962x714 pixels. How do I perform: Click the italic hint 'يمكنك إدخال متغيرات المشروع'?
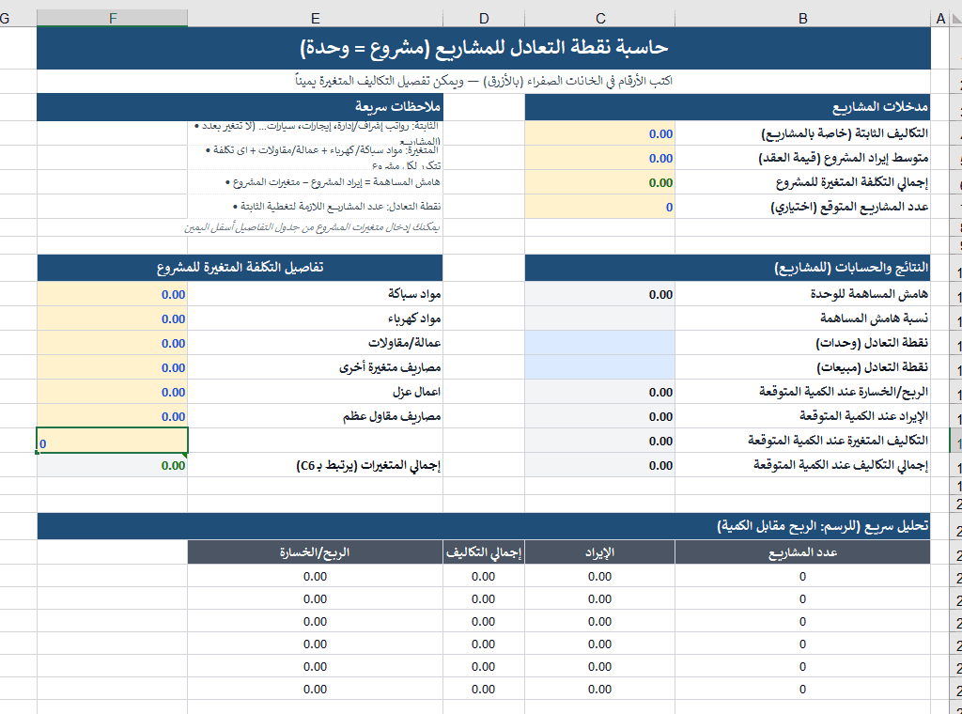pos(312,227)
